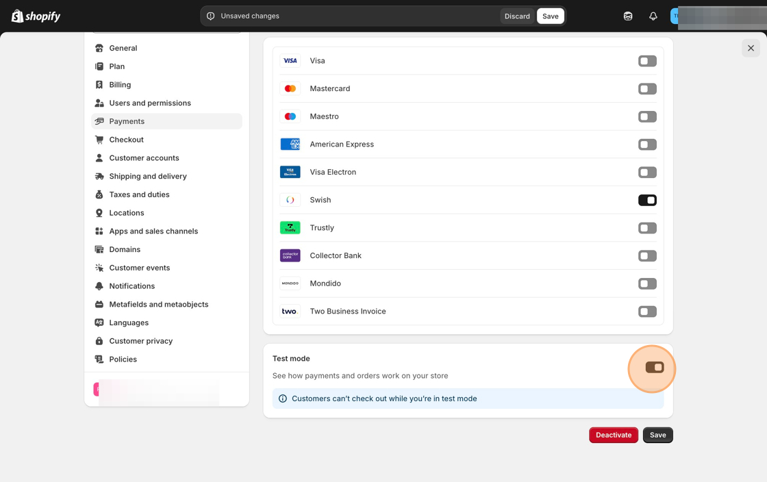Click the General store icon
Screen dimensions: 767x482
99,48
